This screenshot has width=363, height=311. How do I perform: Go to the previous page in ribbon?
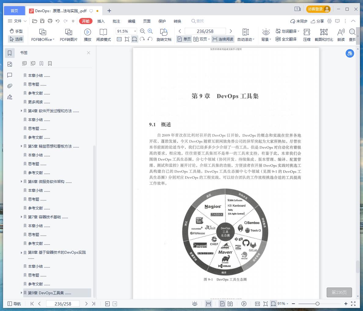180,31
